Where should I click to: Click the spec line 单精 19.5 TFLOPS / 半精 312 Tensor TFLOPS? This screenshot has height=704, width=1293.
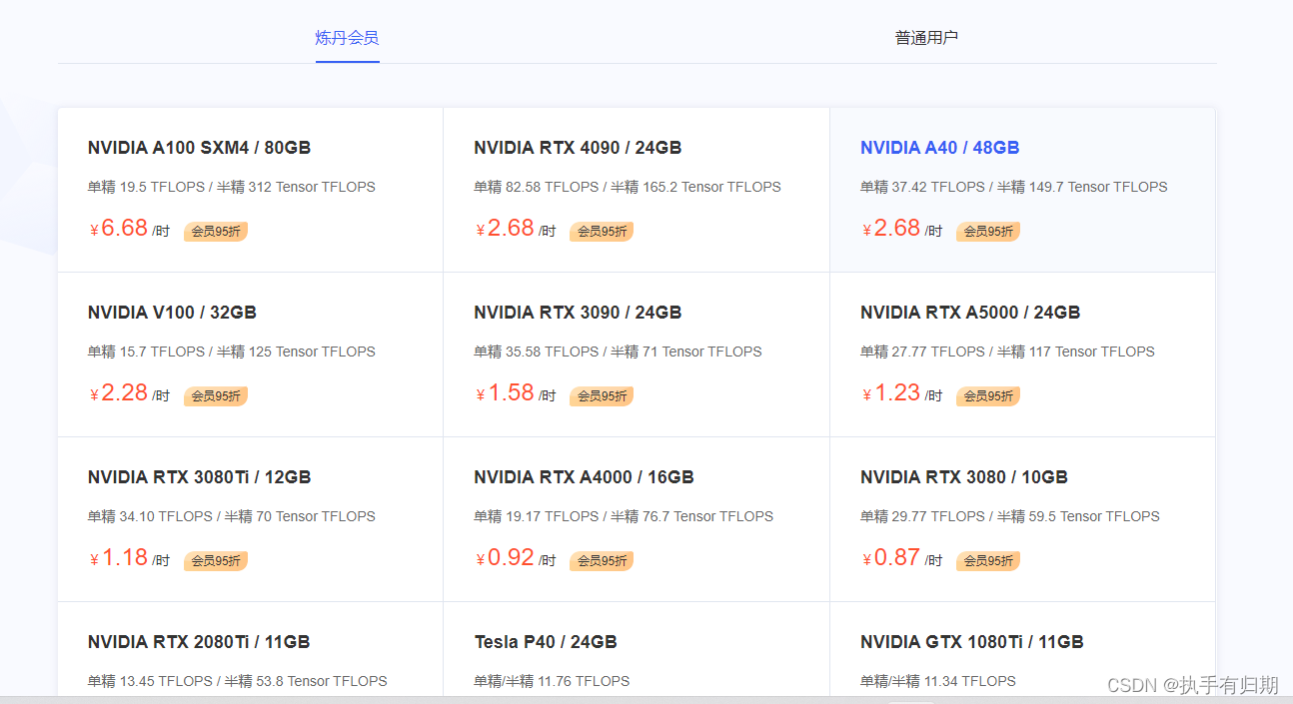(232, 187)
